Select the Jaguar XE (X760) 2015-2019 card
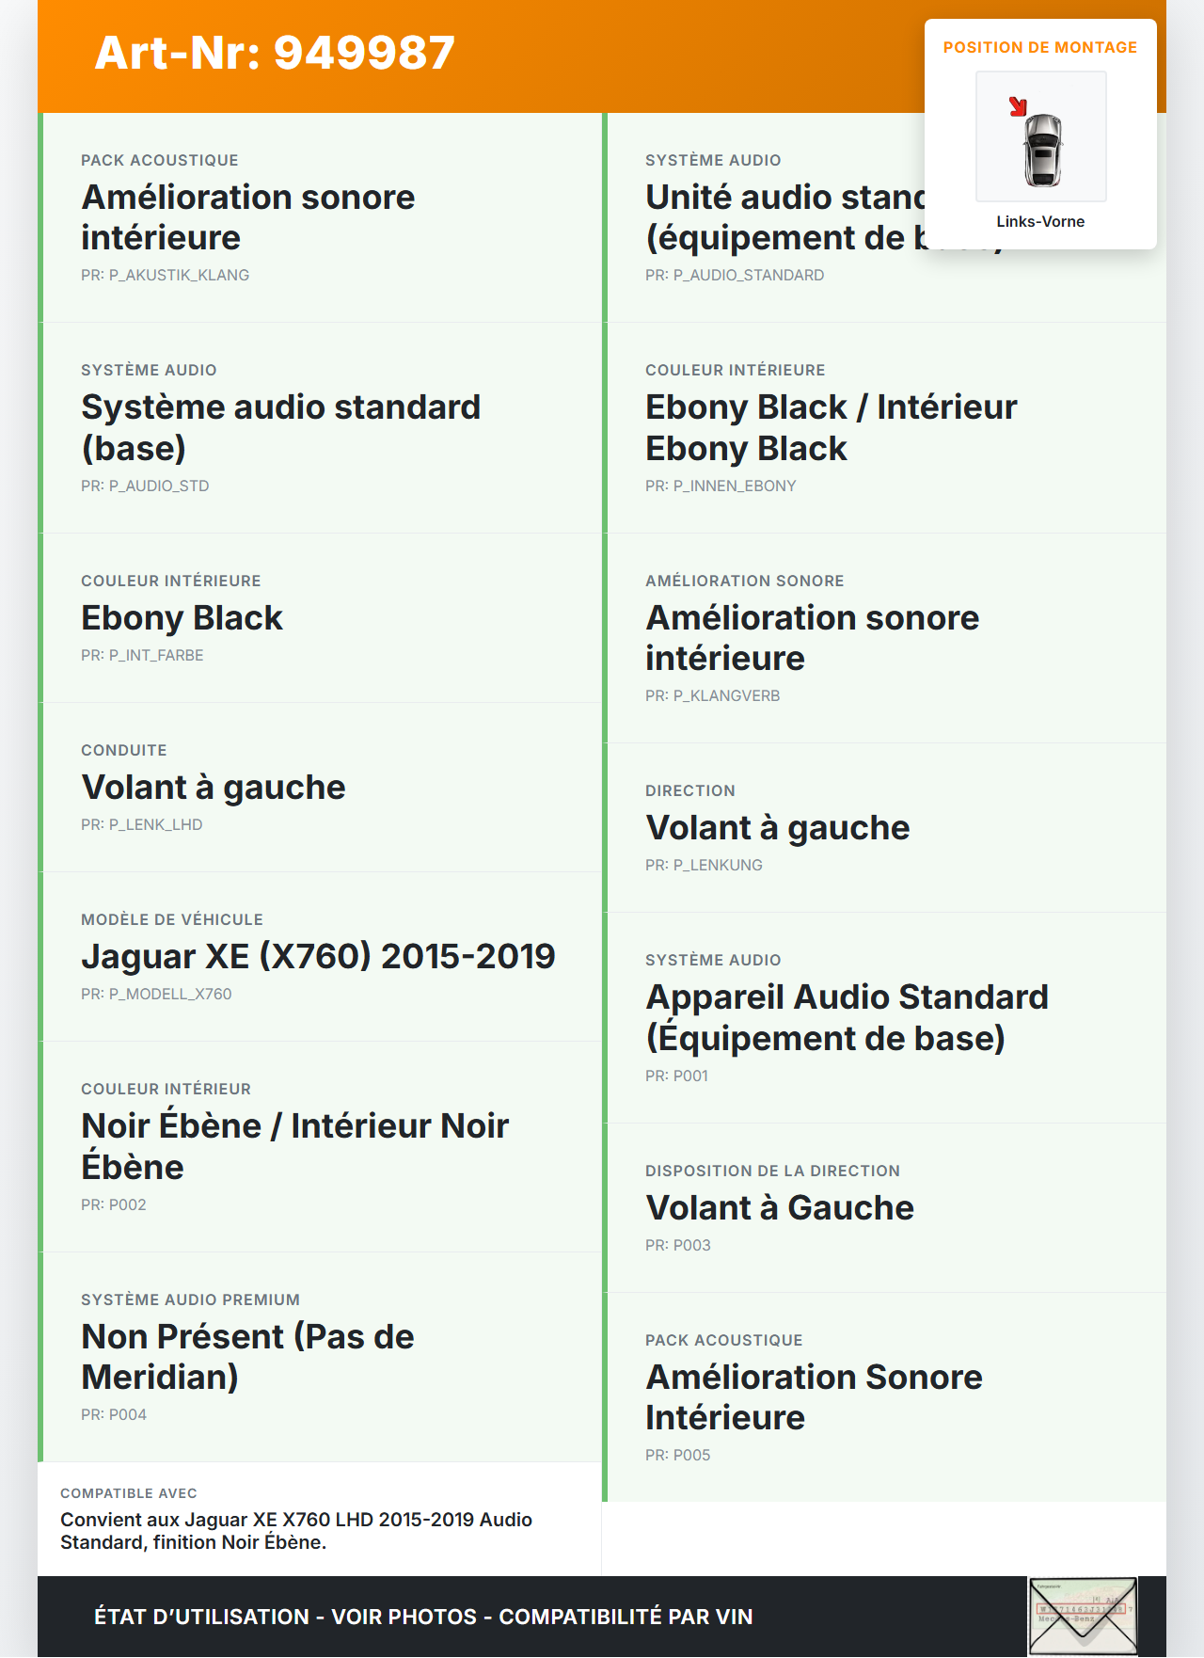This screenshot has height=1658, width=1204. click(x=318, y=957)
